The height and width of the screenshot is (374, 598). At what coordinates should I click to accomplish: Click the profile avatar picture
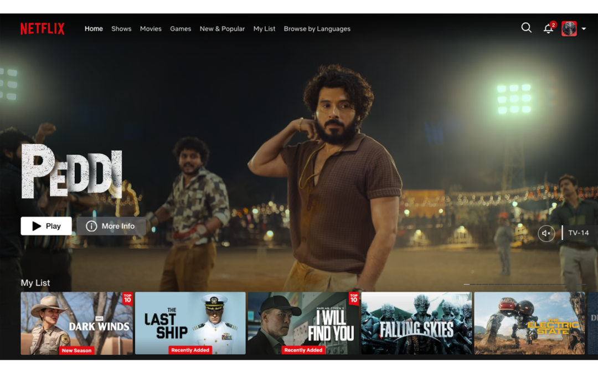569,29
